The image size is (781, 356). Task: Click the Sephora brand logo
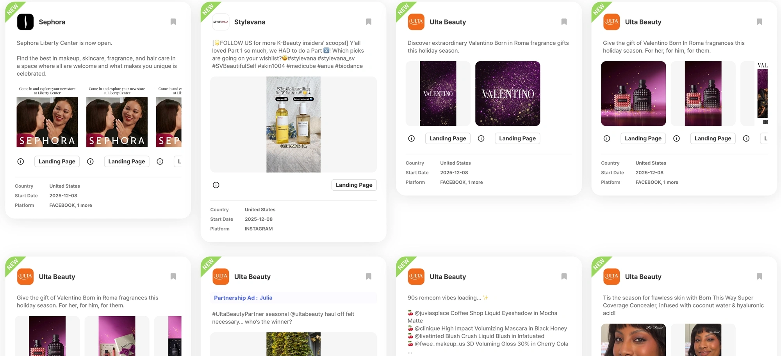(x=25, y=22)
